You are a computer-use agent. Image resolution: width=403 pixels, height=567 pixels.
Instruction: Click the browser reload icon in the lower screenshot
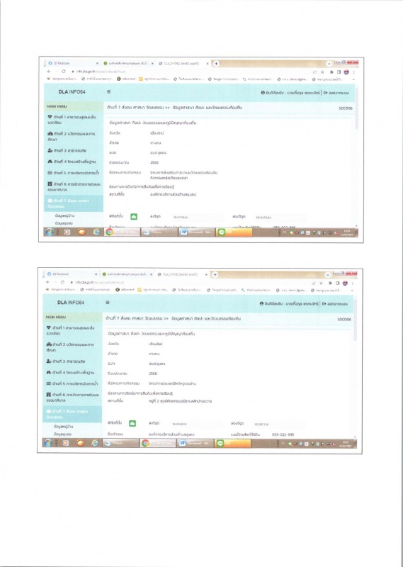pos(62,282)
